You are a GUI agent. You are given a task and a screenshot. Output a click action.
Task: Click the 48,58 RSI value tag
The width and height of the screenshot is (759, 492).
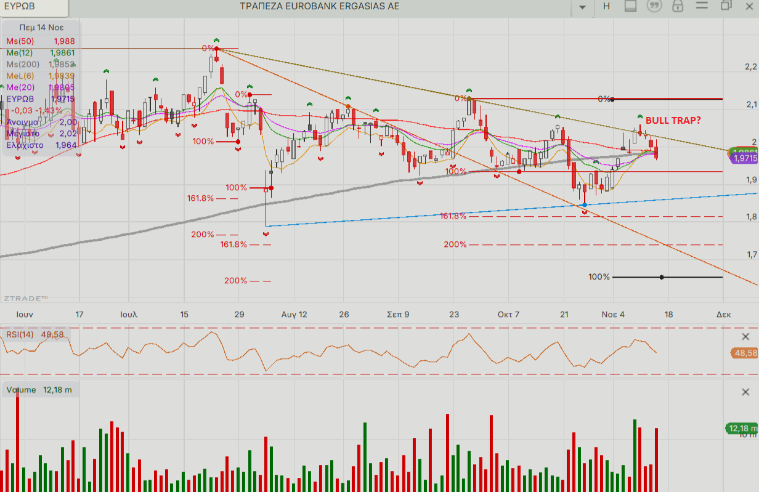[x=744, y=353]
